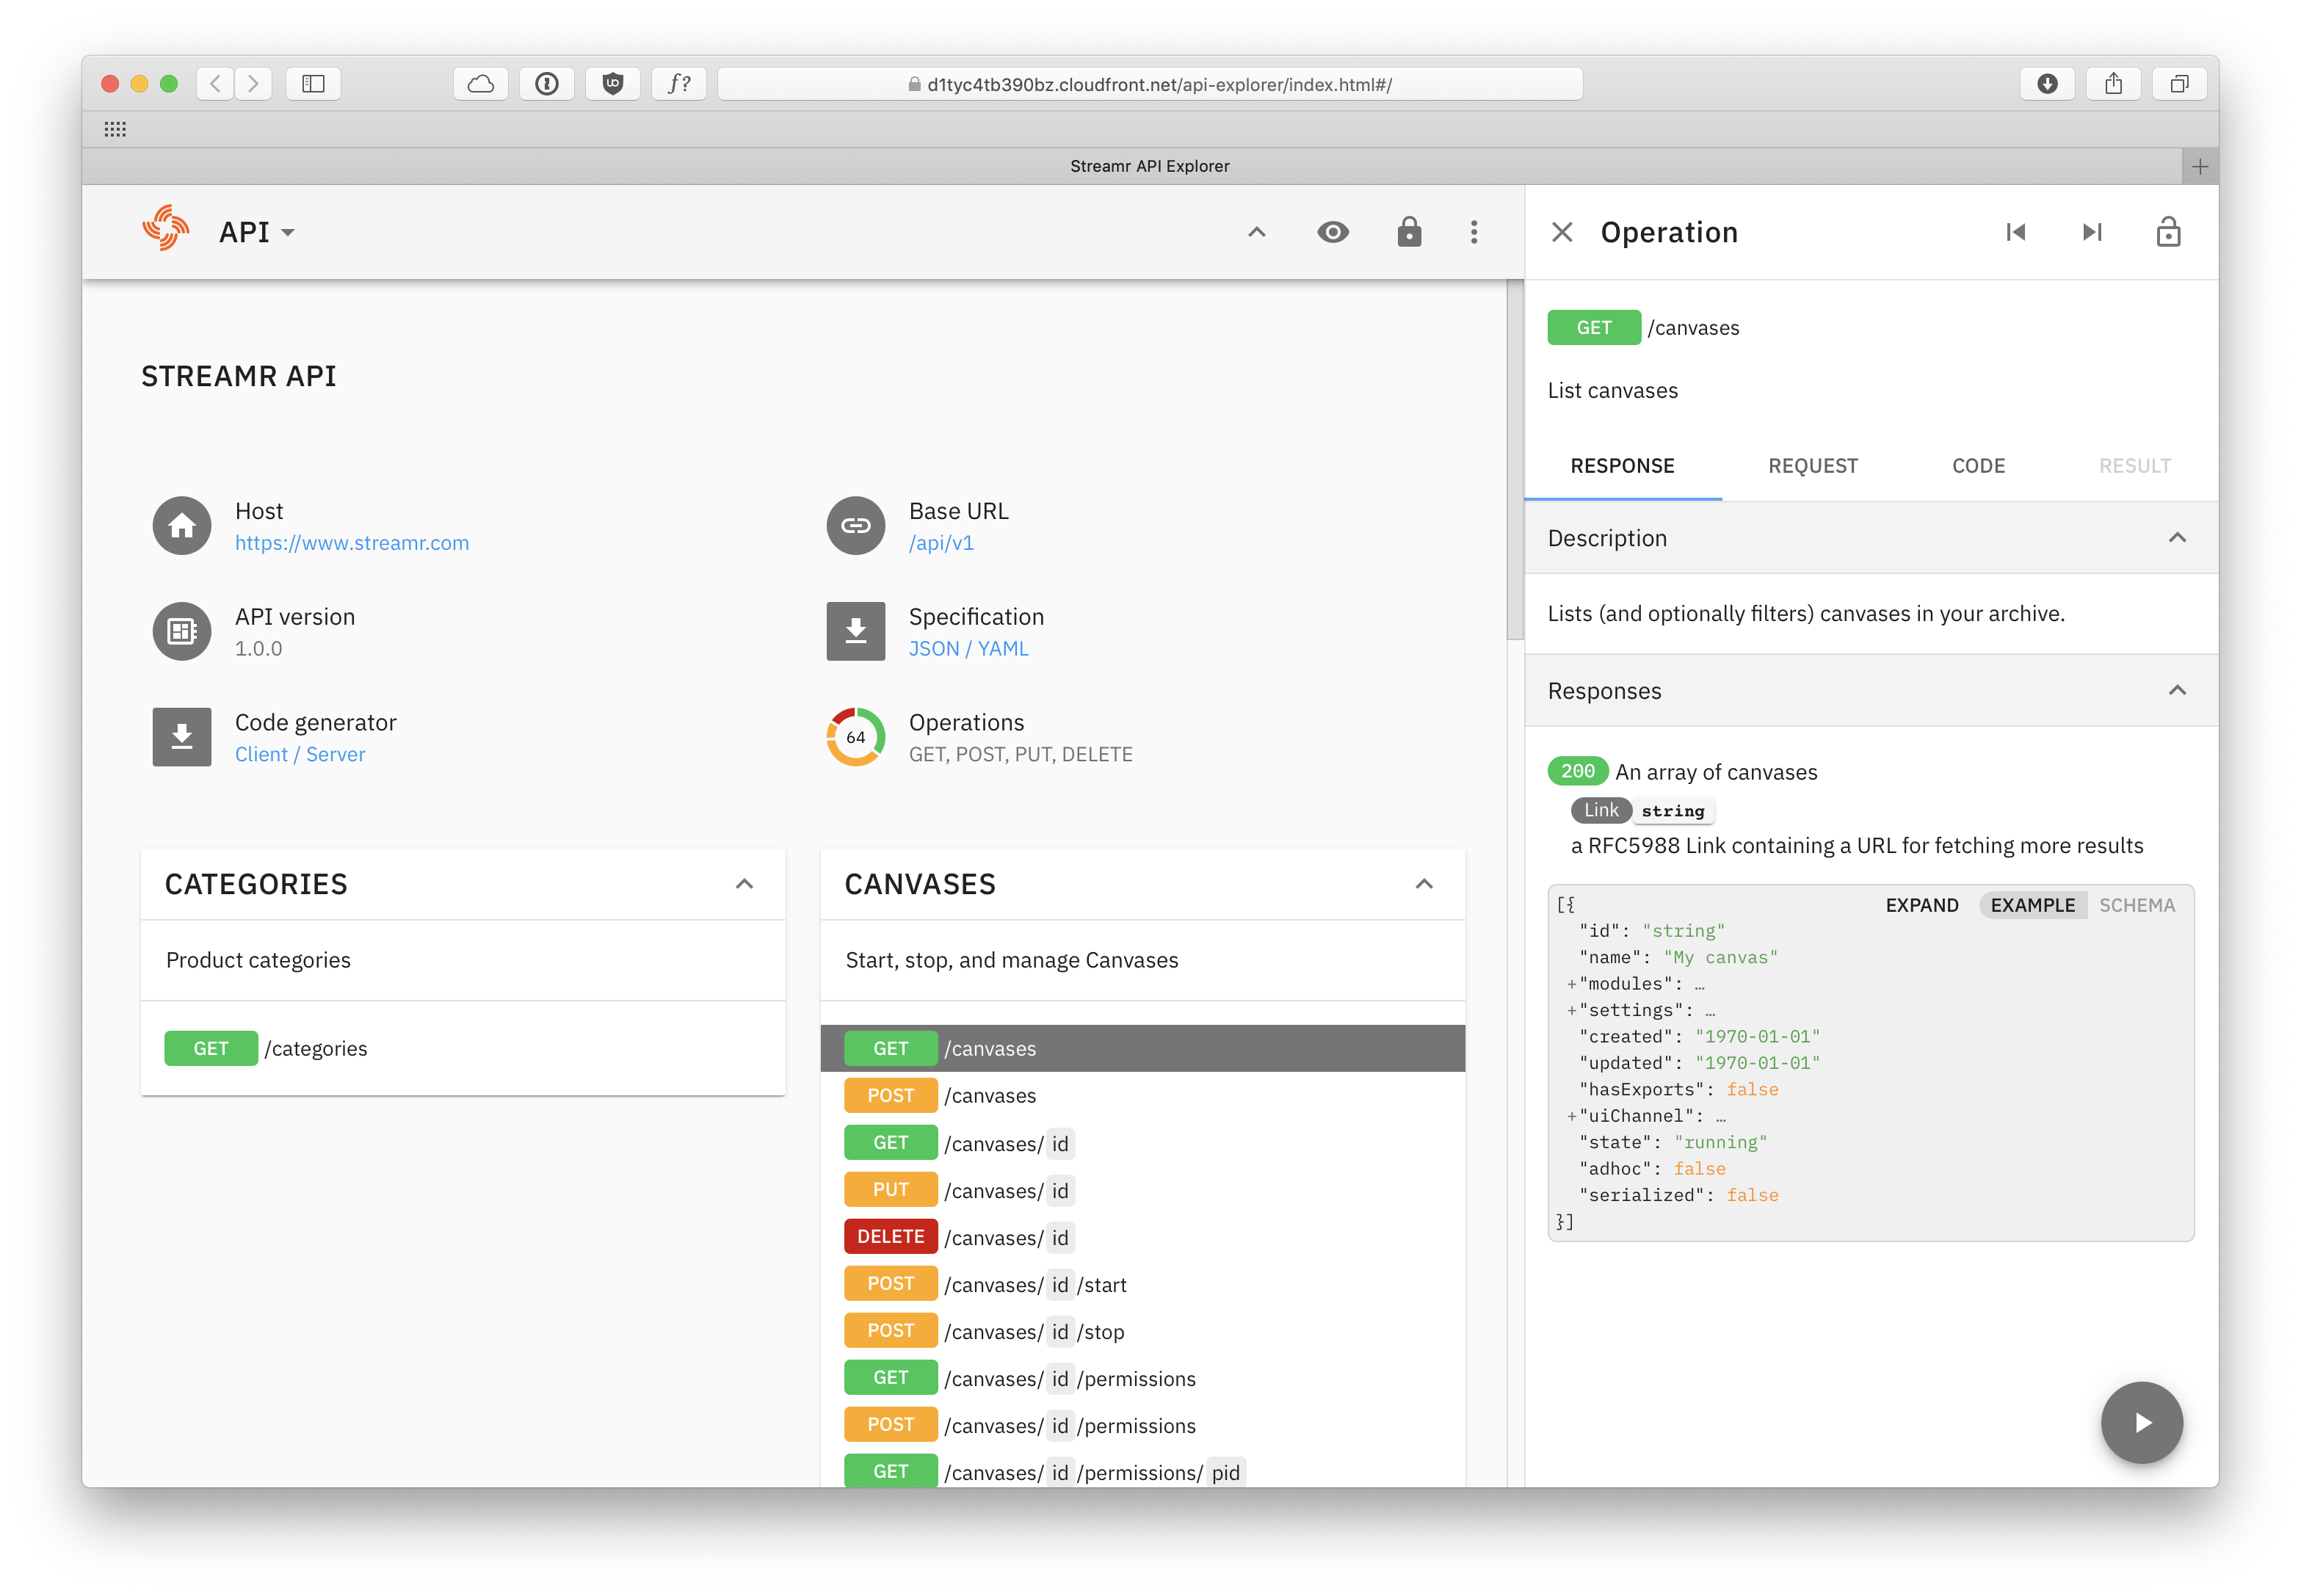Toggle the eye visibility icon in header

pos(1332,232)
